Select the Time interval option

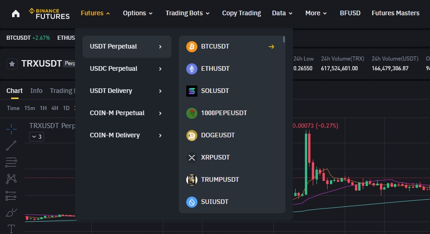click(13, 108)
